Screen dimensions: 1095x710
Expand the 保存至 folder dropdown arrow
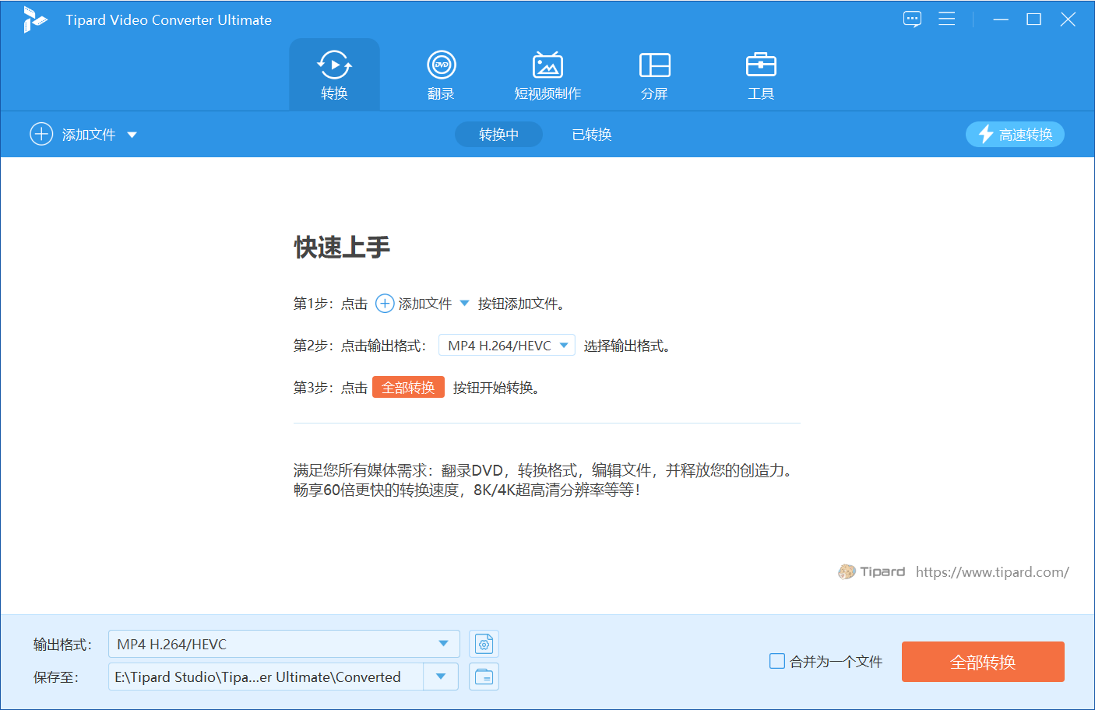point(441,677)
